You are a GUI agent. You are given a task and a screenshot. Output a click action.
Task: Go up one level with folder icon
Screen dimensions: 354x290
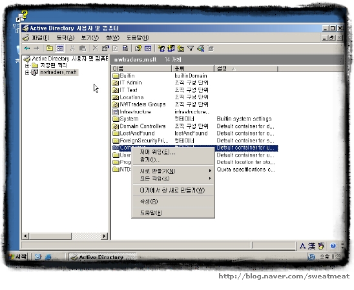pyautogui.click(x=50, y=48)
